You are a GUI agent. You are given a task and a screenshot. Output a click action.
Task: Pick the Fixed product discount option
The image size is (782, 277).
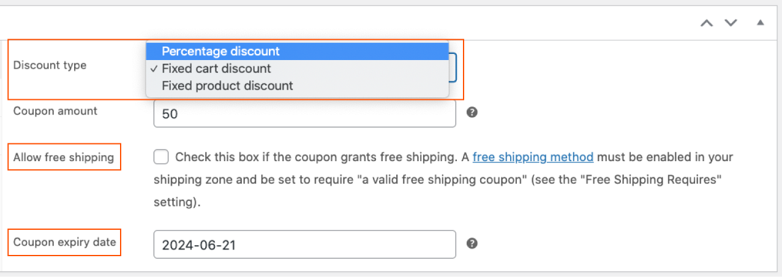(x=227, y=86)
